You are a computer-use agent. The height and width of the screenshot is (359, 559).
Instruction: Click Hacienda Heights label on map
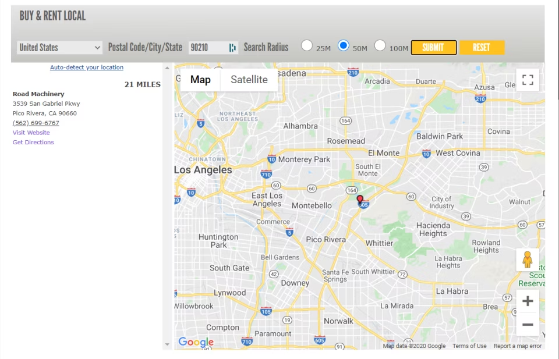pos(433,229)
